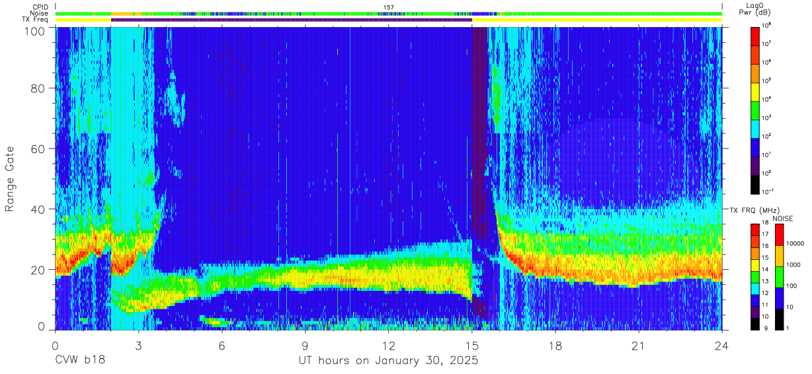The width and height of the screenshot is (812, 374).
Task: Click UT hour tick label 18
Action: (x=555, y=346)
